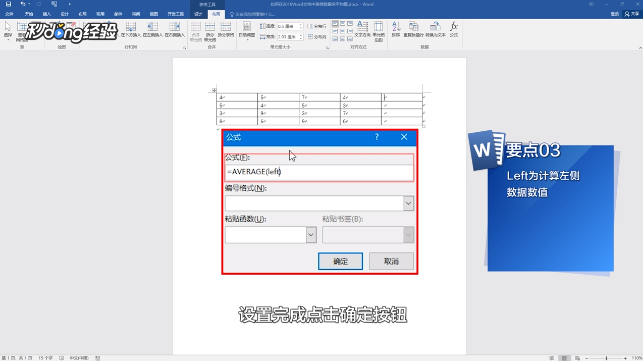
Task: Click the zoom slider in the status bar
Action: click(606, 358)
